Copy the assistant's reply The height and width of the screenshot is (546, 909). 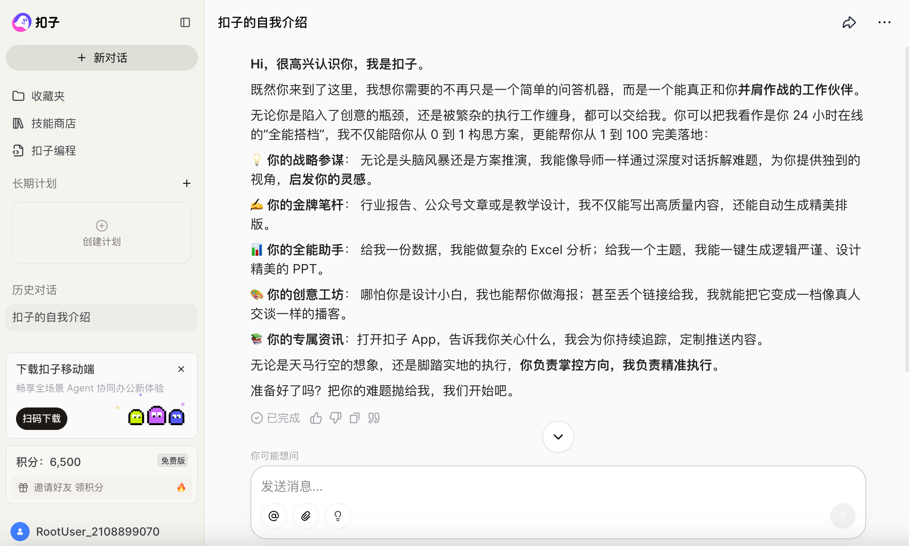(x=354, y=418)
